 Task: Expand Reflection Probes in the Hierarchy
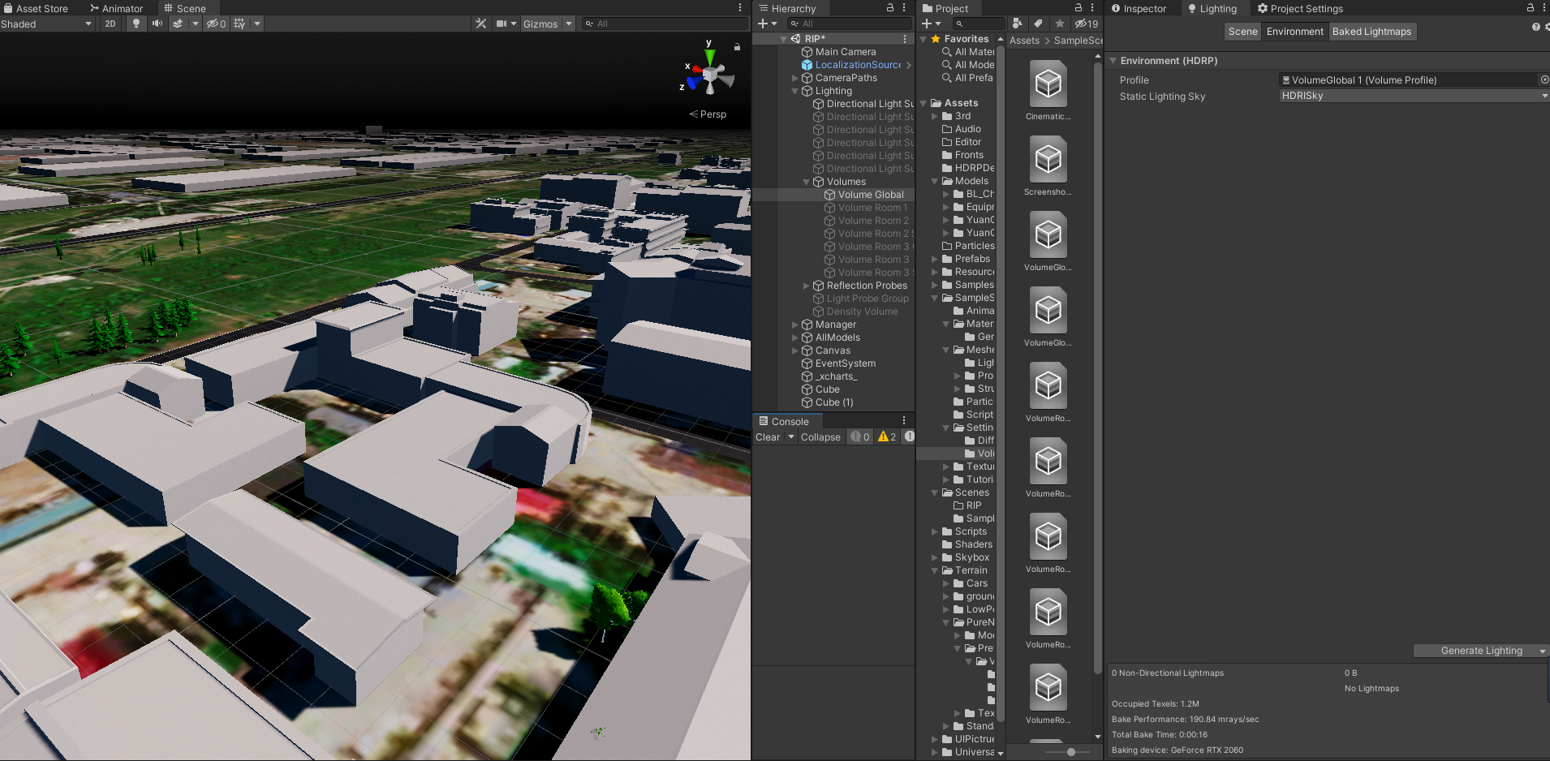coord(804,285)
